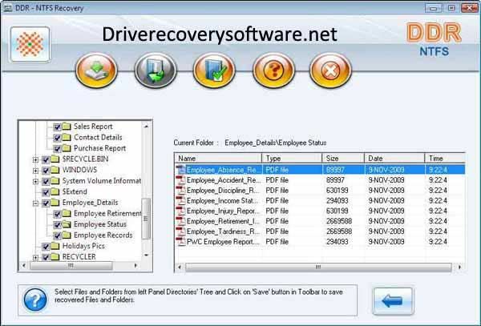
Task: Click the PDF icon of PWC Employee Report file
Action: [180, 241]
